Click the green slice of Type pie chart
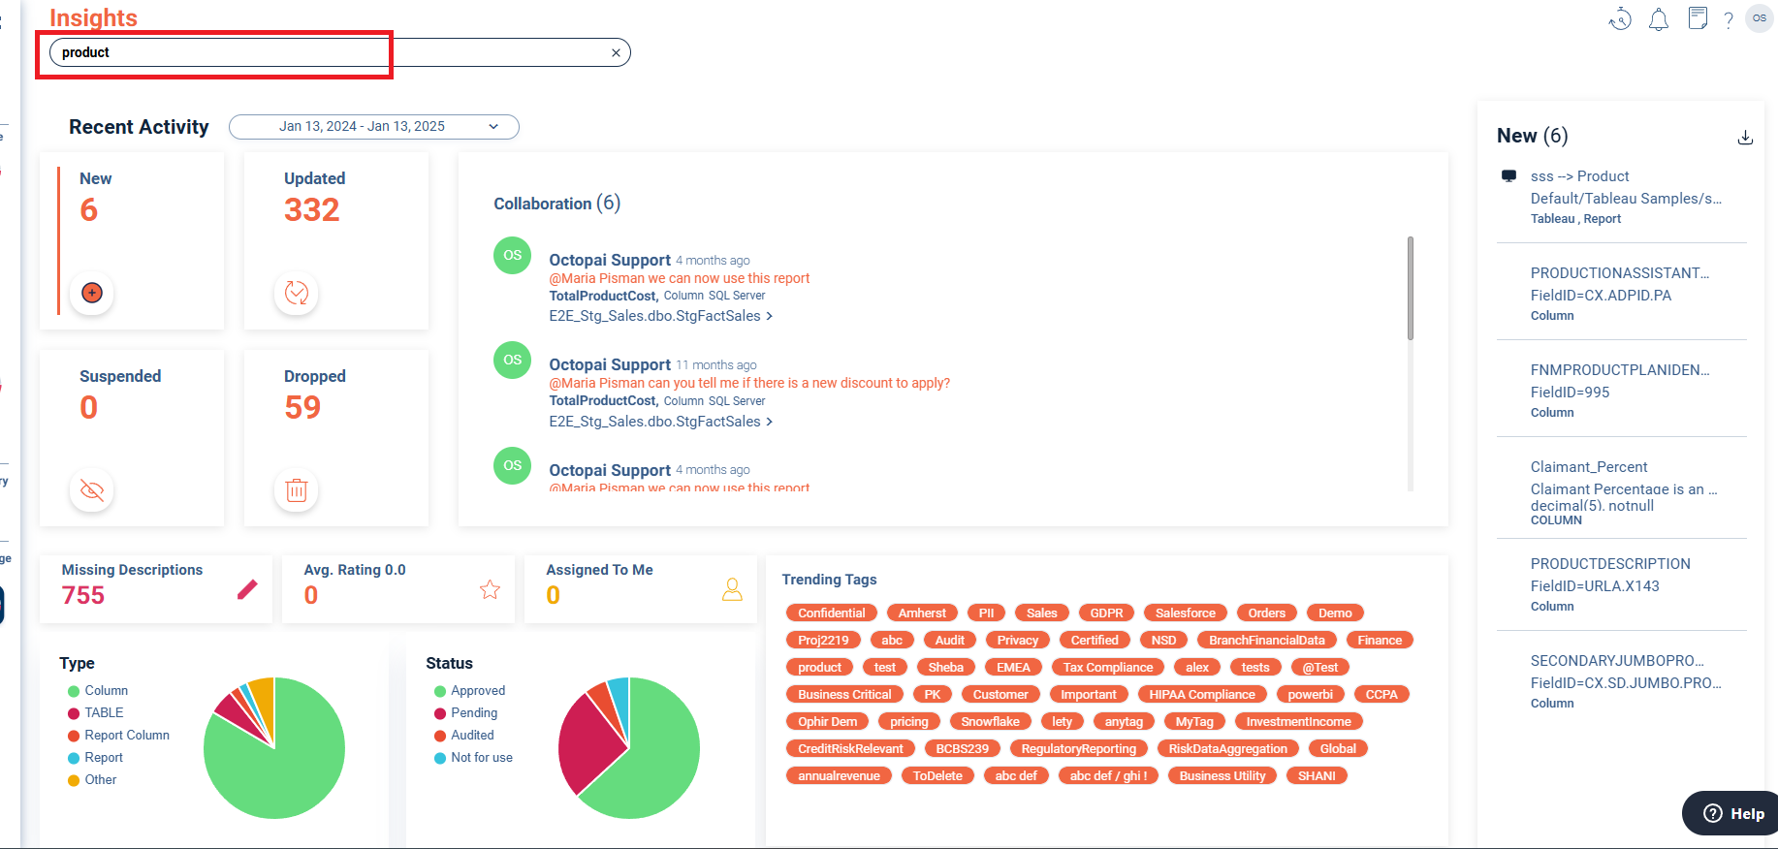This screenshot has height=849, width=1778. click(x=281, y=766)
